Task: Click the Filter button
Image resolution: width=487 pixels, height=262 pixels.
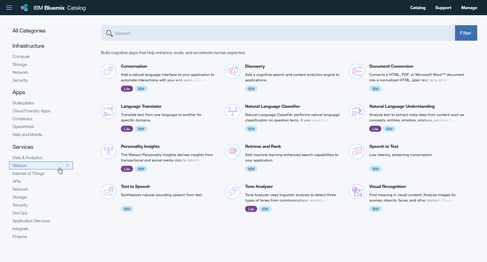Action: (x=466, y=33)
